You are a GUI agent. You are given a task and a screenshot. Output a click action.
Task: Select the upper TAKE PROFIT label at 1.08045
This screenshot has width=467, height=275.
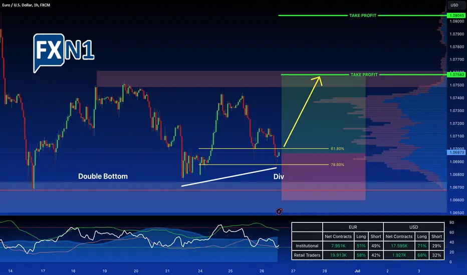pyautogui.click(x=362, y=15)
